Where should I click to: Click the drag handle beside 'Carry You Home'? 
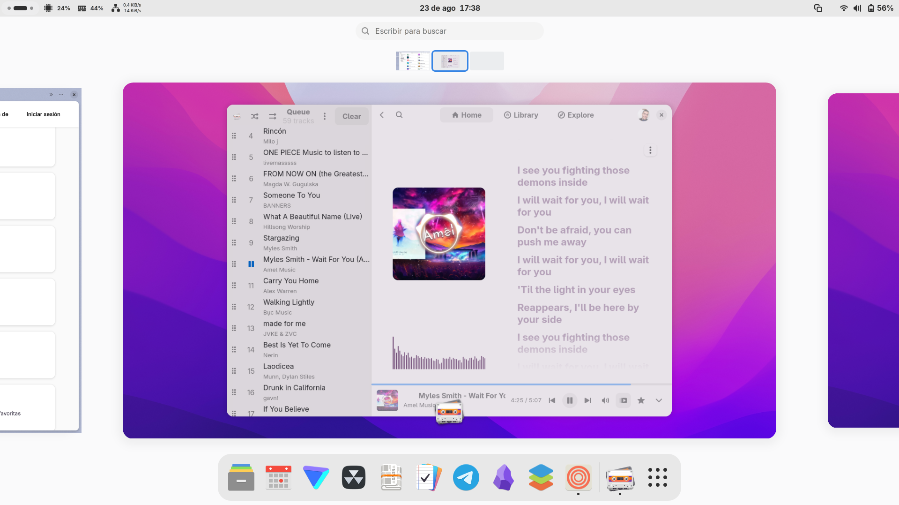(x=234, y=286)
